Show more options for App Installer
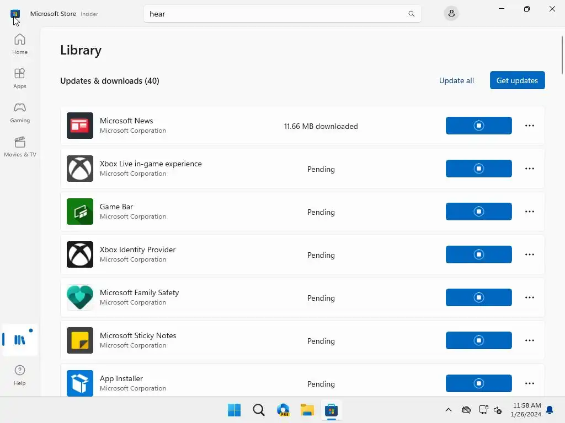 click(529, 383)
